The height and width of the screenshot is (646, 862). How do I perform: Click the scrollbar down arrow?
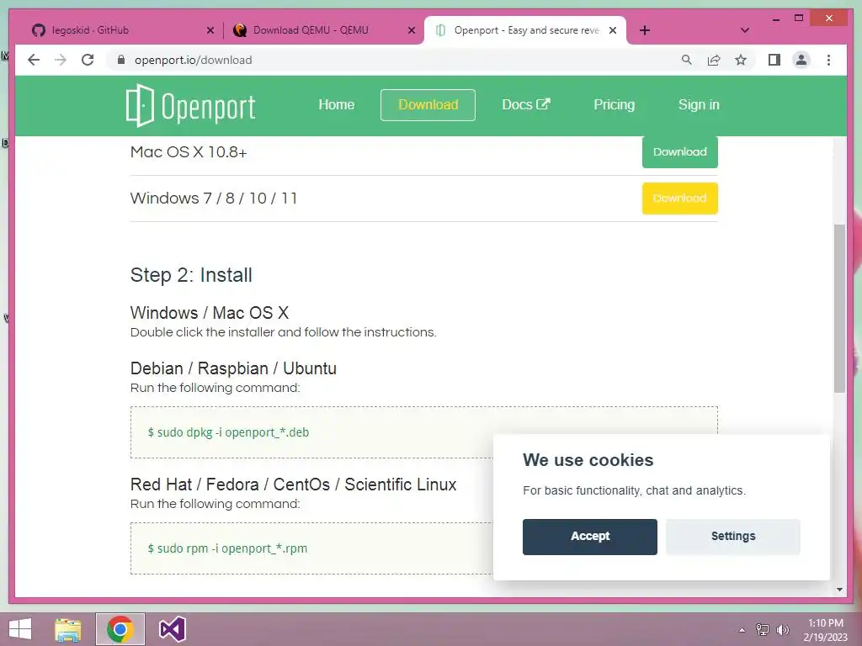tap(839, 590)
